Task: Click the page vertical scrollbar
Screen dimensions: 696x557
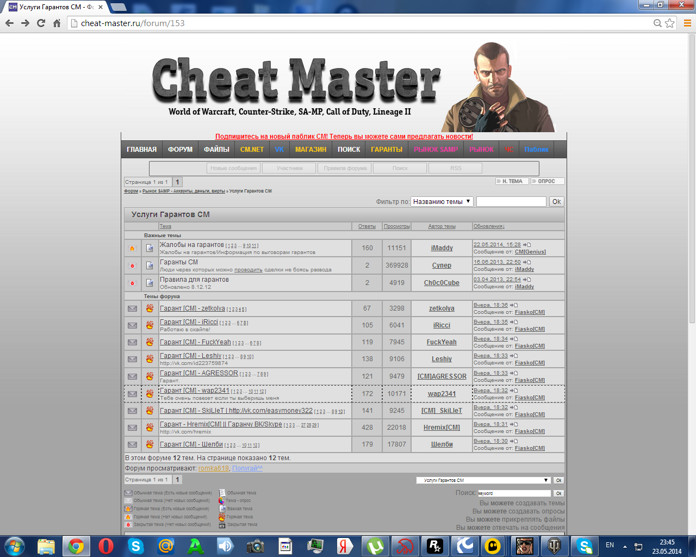Action: [692, 180]
